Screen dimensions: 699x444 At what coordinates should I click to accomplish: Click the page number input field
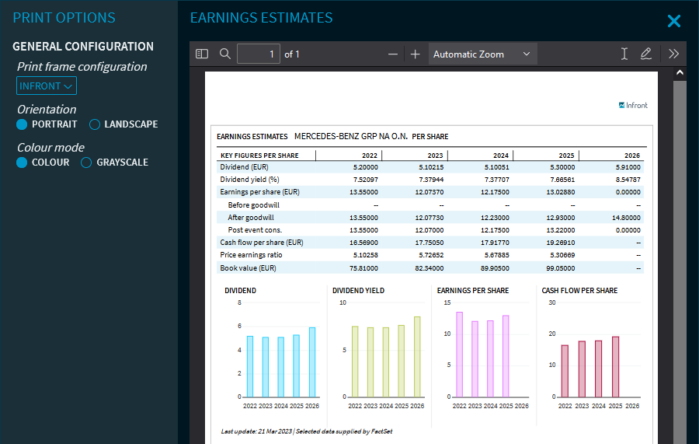point(258,54)
